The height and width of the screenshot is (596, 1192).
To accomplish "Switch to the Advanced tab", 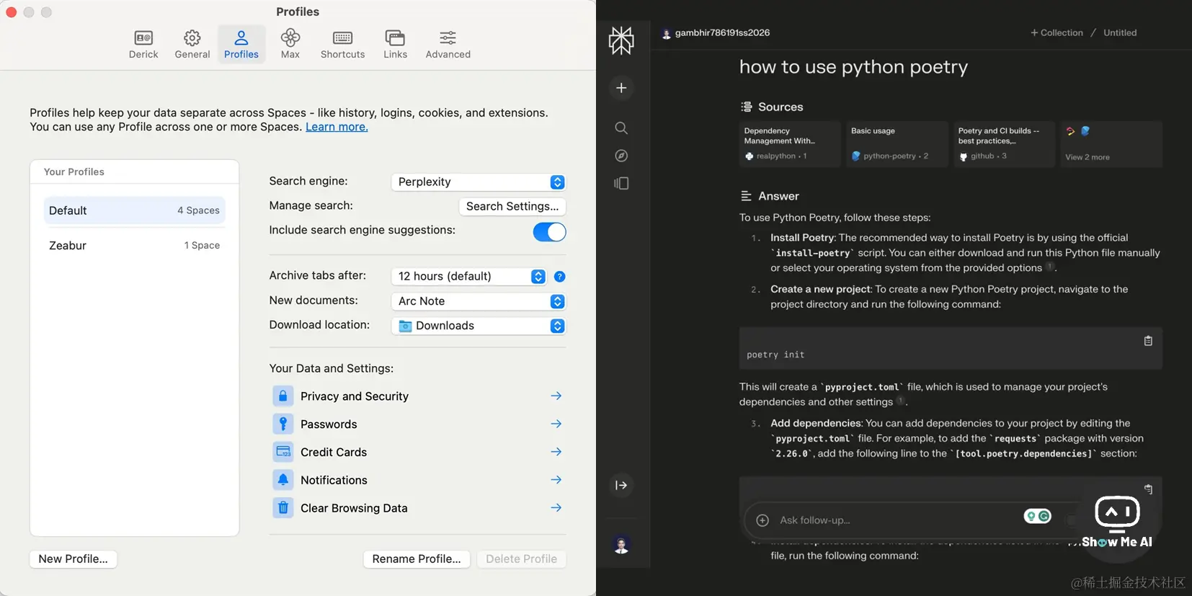I will 448,44.
